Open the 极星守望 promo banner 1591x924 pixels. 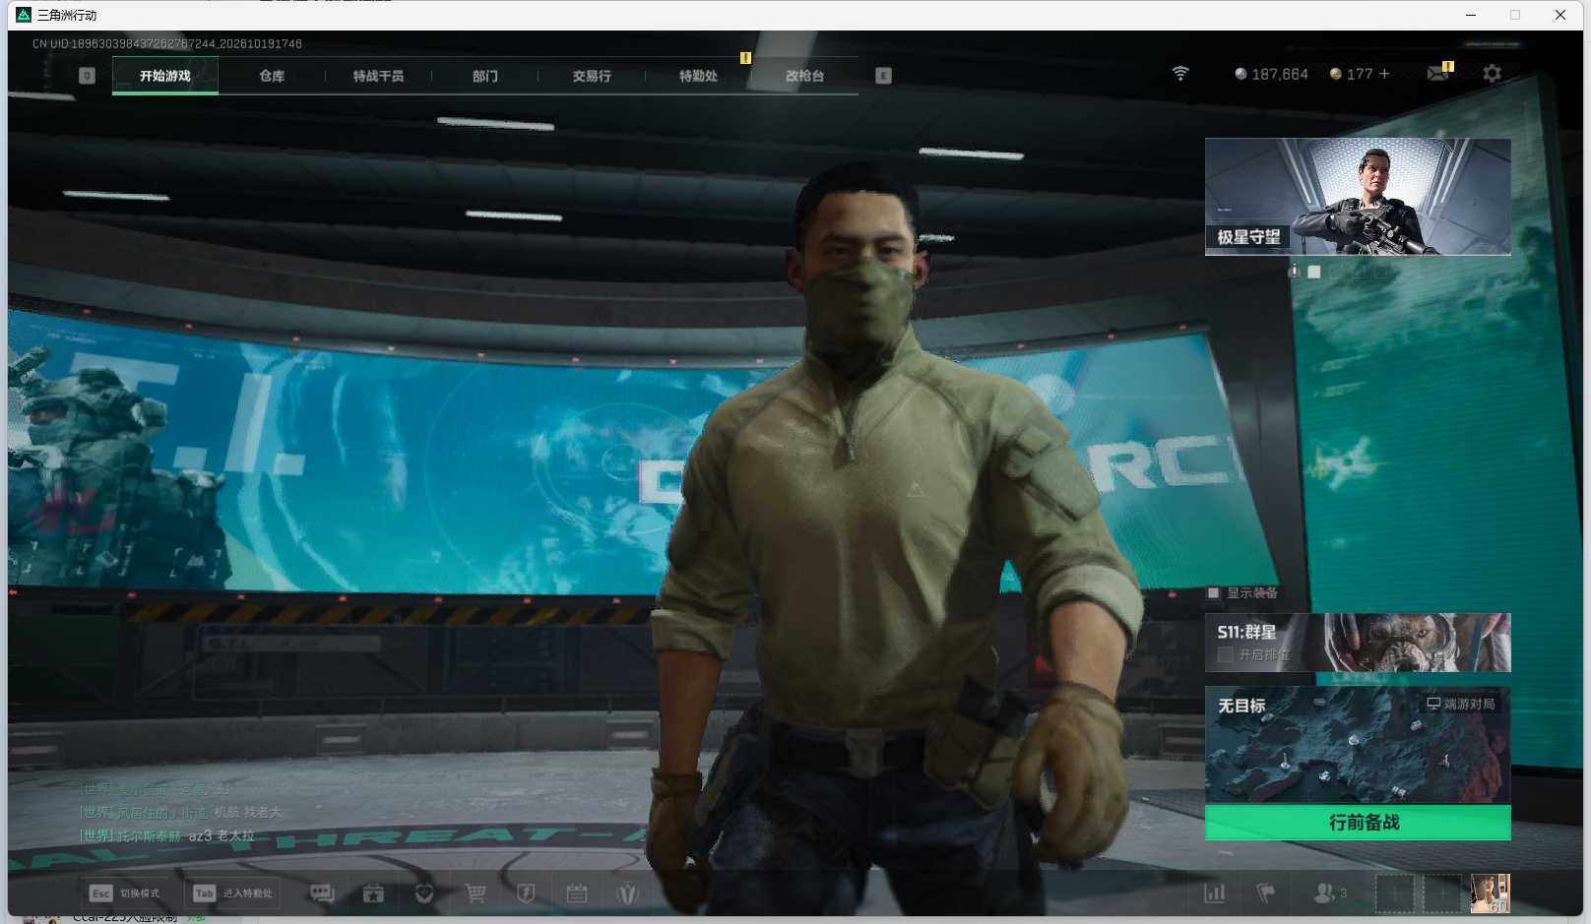pyautogui.click(x=1358, y=197)
